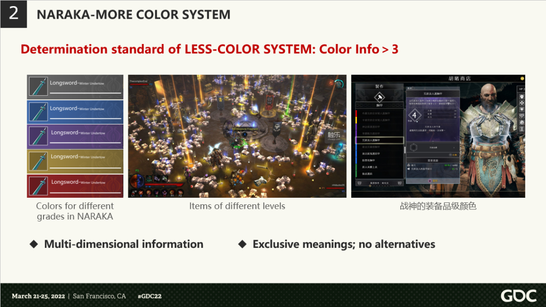This screenshot has height=307, width=546.
Task: Click the shop title at the God of War screenshot's top
Action: coord(460,79)
